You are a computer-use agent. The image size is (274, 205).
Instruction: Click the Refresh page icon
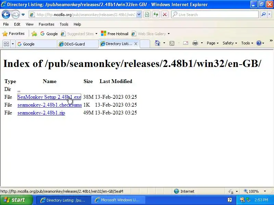[156, 15]
